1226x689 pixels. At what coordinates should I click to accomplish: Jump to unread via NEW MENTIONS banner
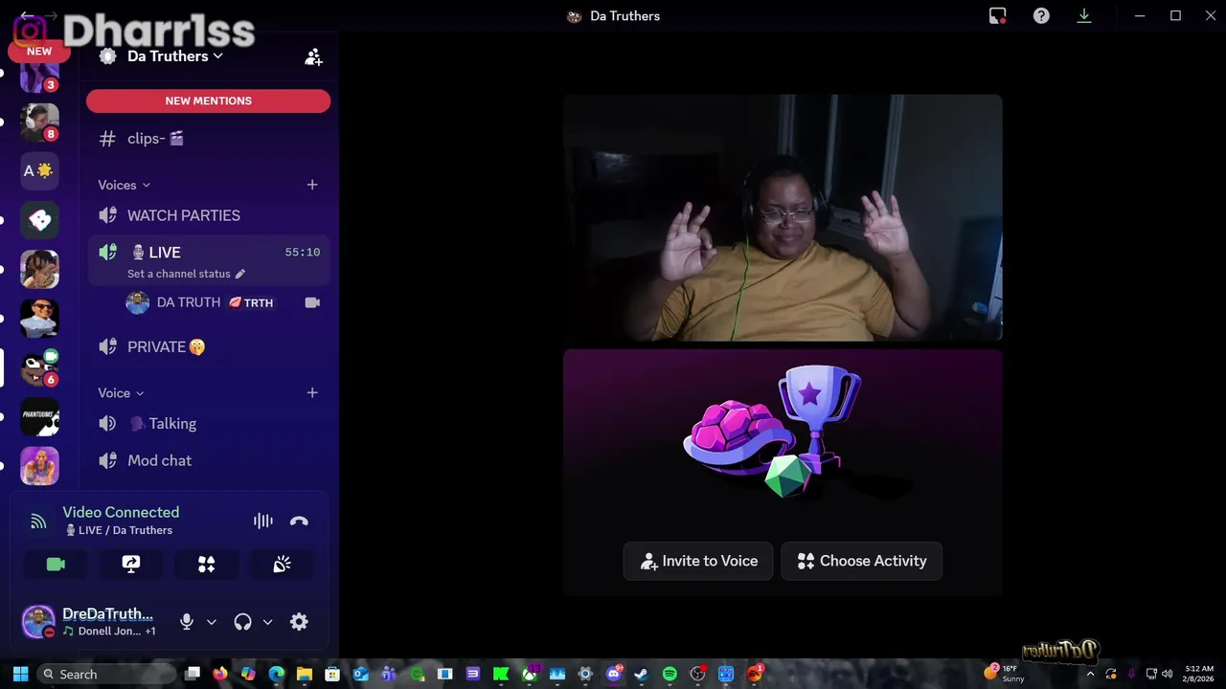(208, 100)
